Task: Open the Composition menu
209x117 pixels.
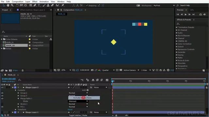Action: coord(17,2)
